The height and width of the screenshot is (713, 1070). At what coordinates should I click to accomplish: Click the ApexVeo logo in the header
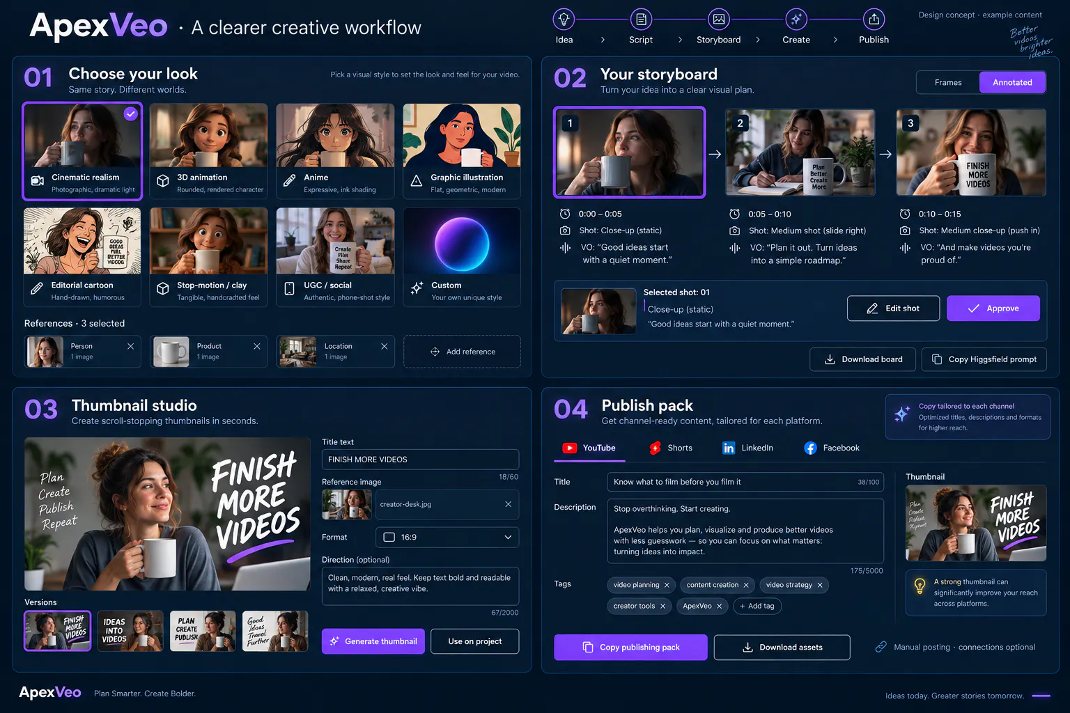click(x=99, y=26)
